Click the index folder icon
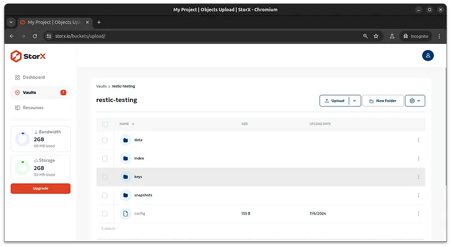Screen dimensions: 451x247 point(125,159)
